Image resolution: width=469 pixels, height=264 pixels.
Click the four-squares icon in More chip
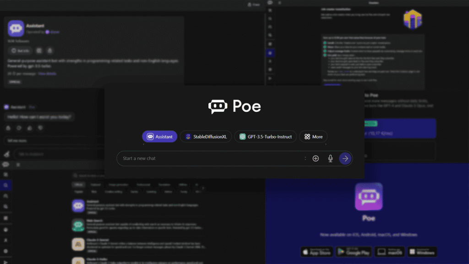point(307,137)
